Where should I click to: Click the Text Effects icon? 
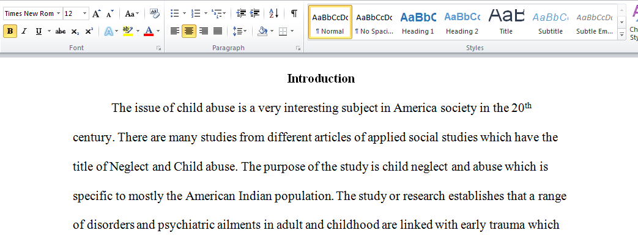109,31
